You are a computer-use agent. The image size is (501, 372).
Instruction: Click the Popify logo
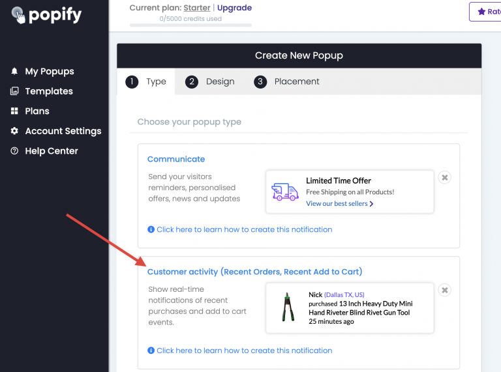[x=47, y=15]
